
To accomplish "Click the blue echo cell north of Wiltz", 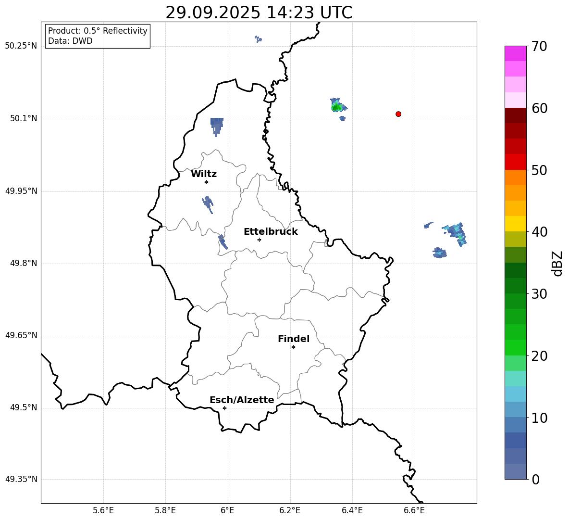I will (217, 127).
